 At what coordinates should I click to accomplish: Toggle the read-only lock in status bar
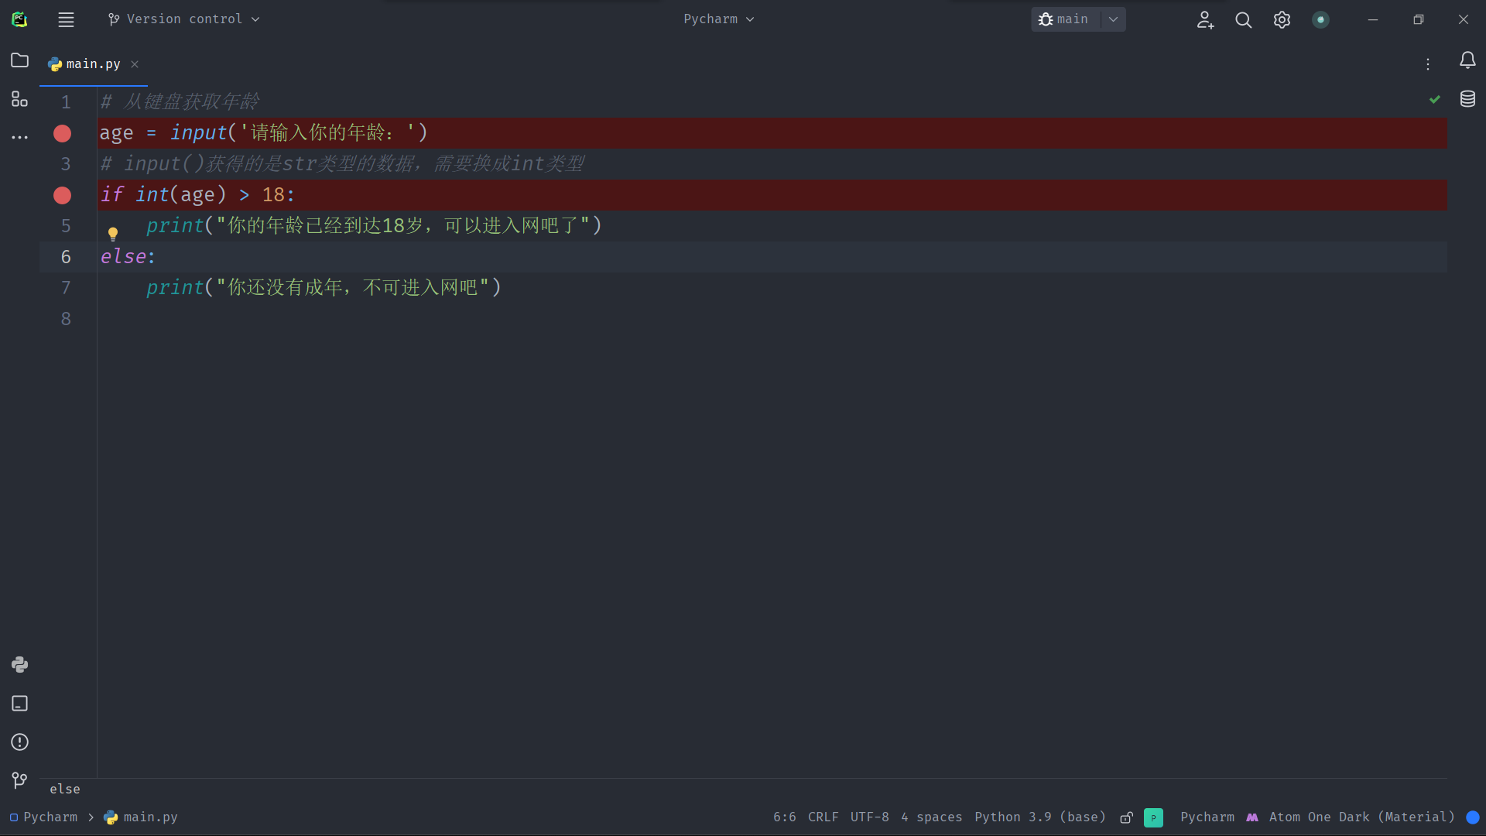click(x=1127, y=817)
